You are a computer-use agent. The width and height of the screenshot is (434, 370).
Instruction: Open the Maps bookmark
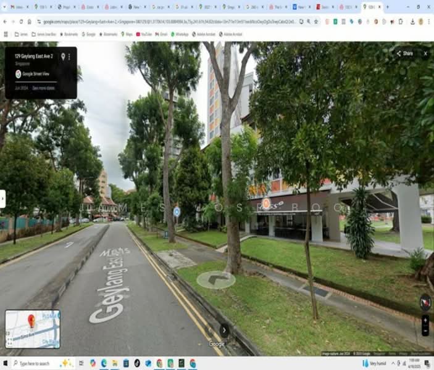tap(127, 35)
